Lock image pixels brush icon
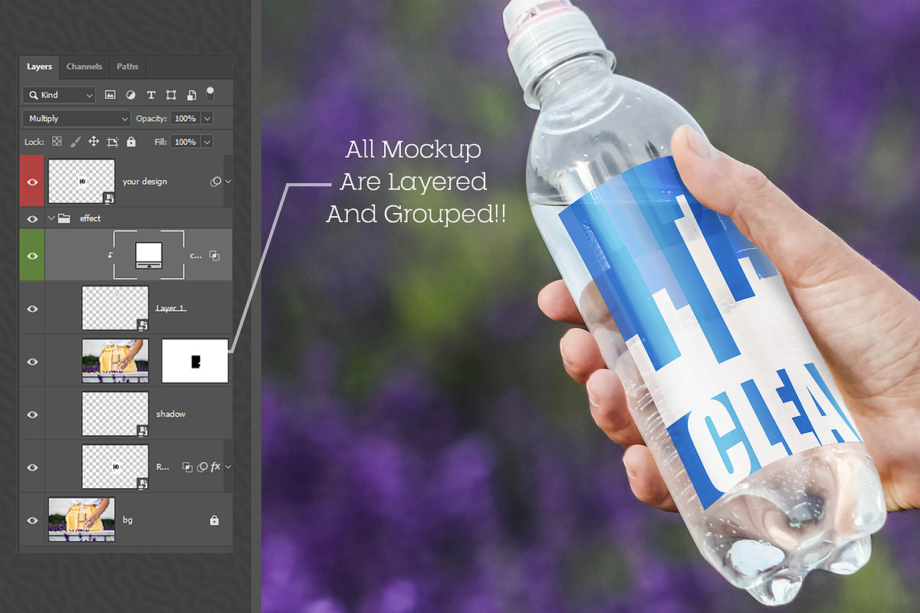This screenshot has height=613, width=920. click(x=75, y=142)
